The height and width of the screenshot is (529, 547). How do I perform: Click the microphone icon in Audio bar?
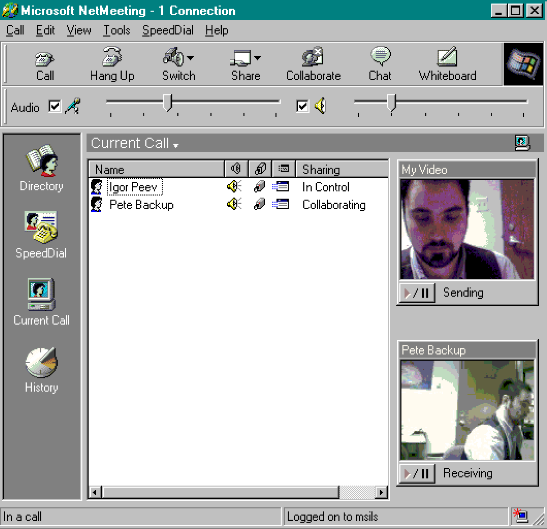73,106
